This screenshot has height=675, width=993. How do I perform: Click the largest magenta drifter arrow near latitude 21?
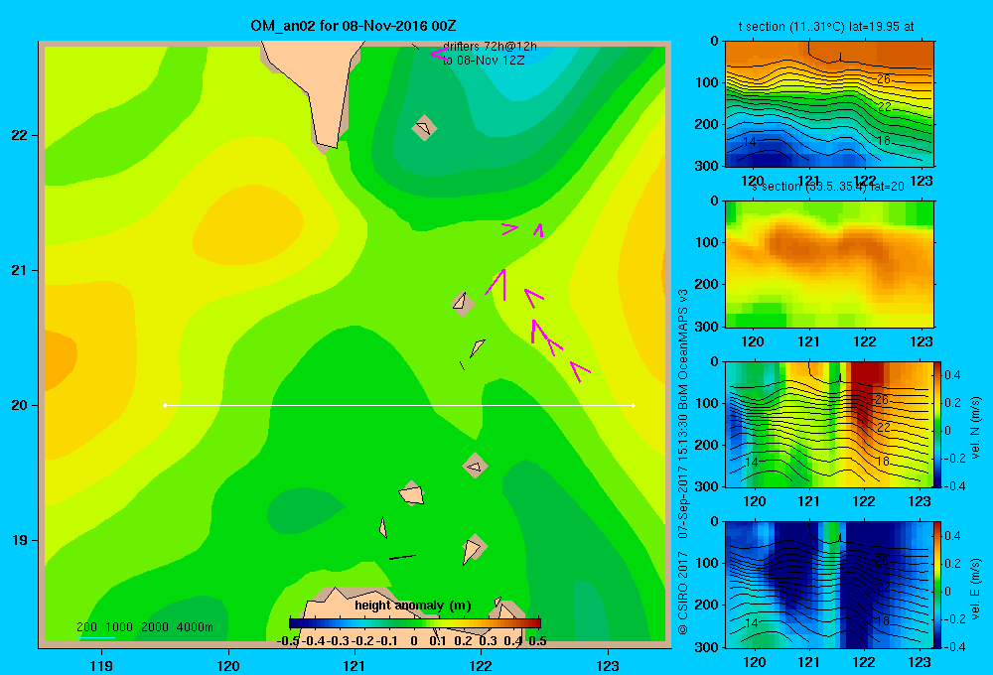[497, 284]
